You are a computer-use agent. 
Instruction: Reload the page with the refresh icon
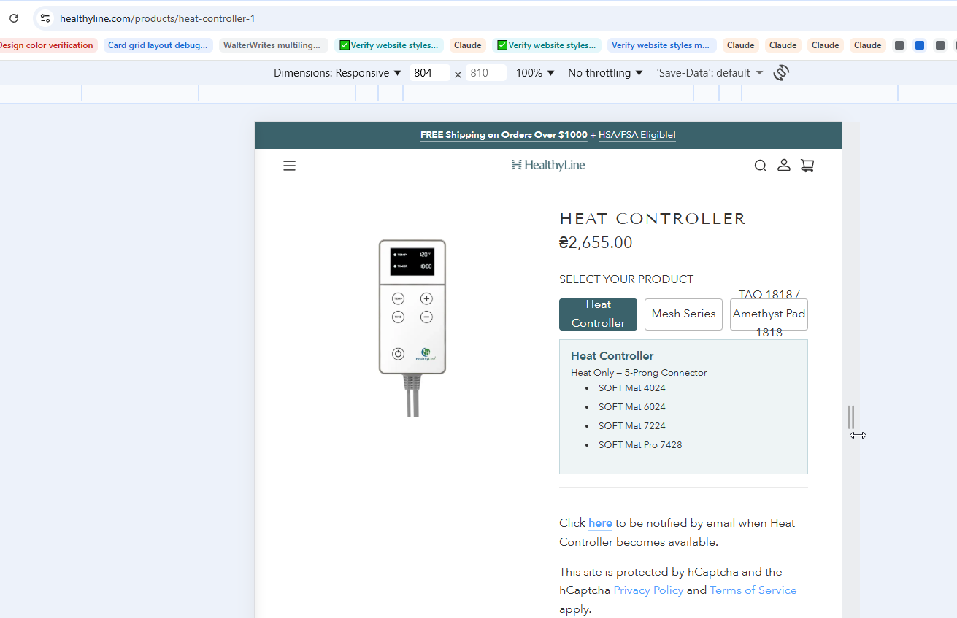point(14,18)
